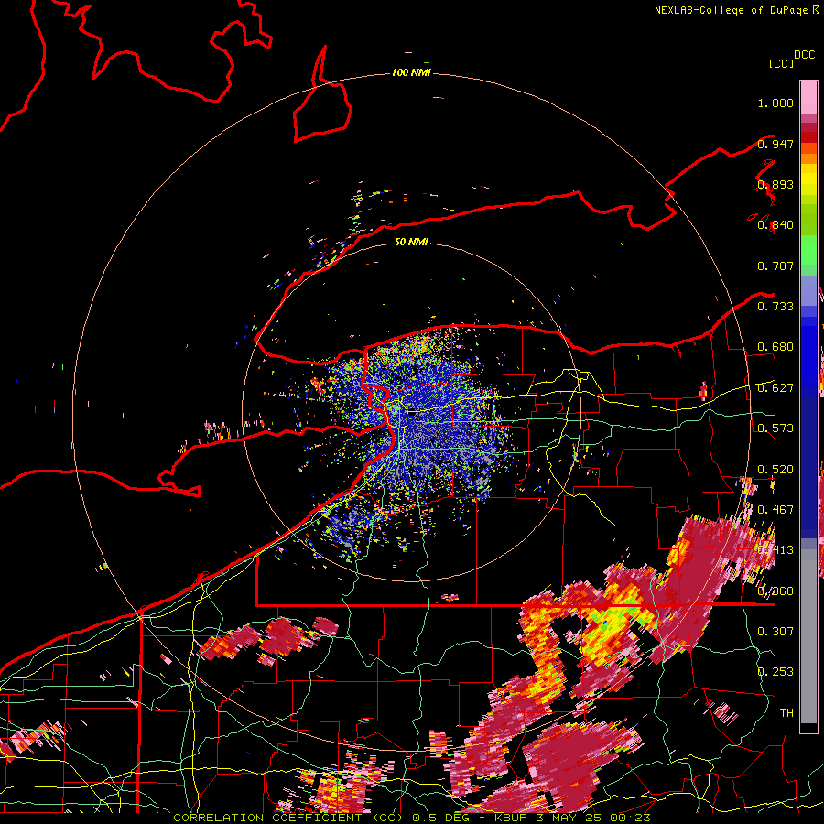The image size is (824, 824).
Task: Pick the yellow color bar segment
Action: pyautogui.click(x=808, y=179)
